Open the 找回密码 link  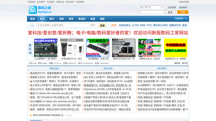tap(183, 8)
